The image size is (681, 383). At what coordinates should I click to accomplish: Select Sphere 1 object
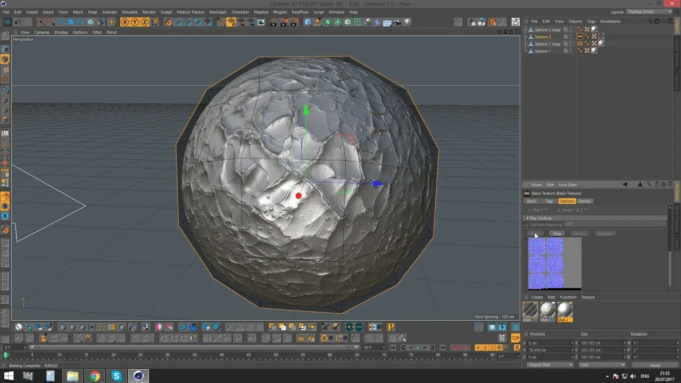pyautogui.click(x=543, y=51)
